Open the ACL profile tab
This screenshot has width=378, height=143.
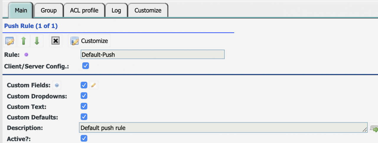pos(84,10)
